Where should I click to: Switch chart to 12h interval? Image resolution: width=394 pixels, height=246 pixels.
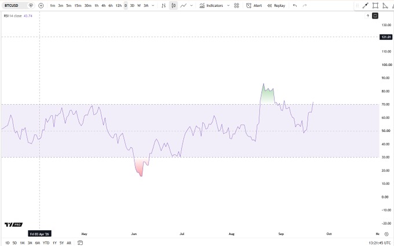coord(119,6)
